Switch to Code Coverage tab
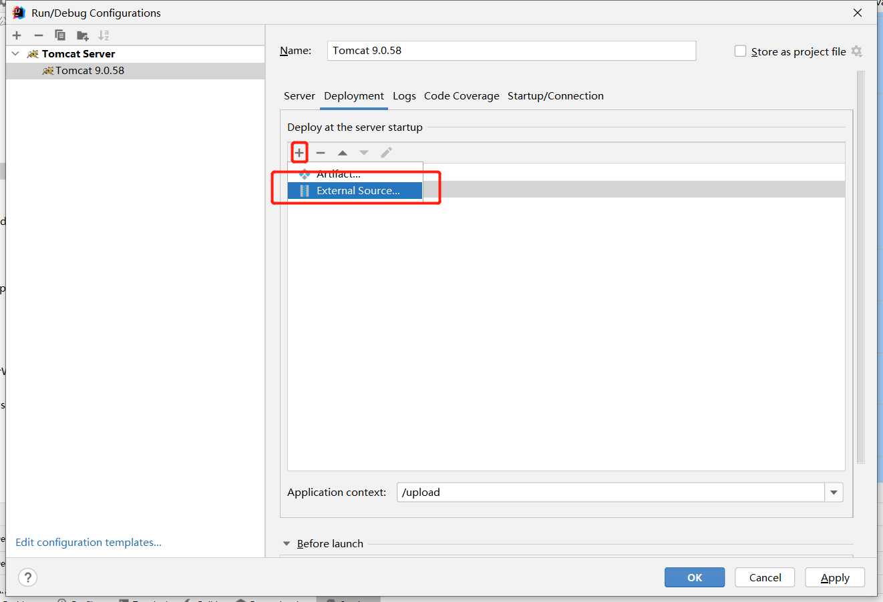Image resolution: width=883 pixels, height=602 pixels. [x=462, y=96]
